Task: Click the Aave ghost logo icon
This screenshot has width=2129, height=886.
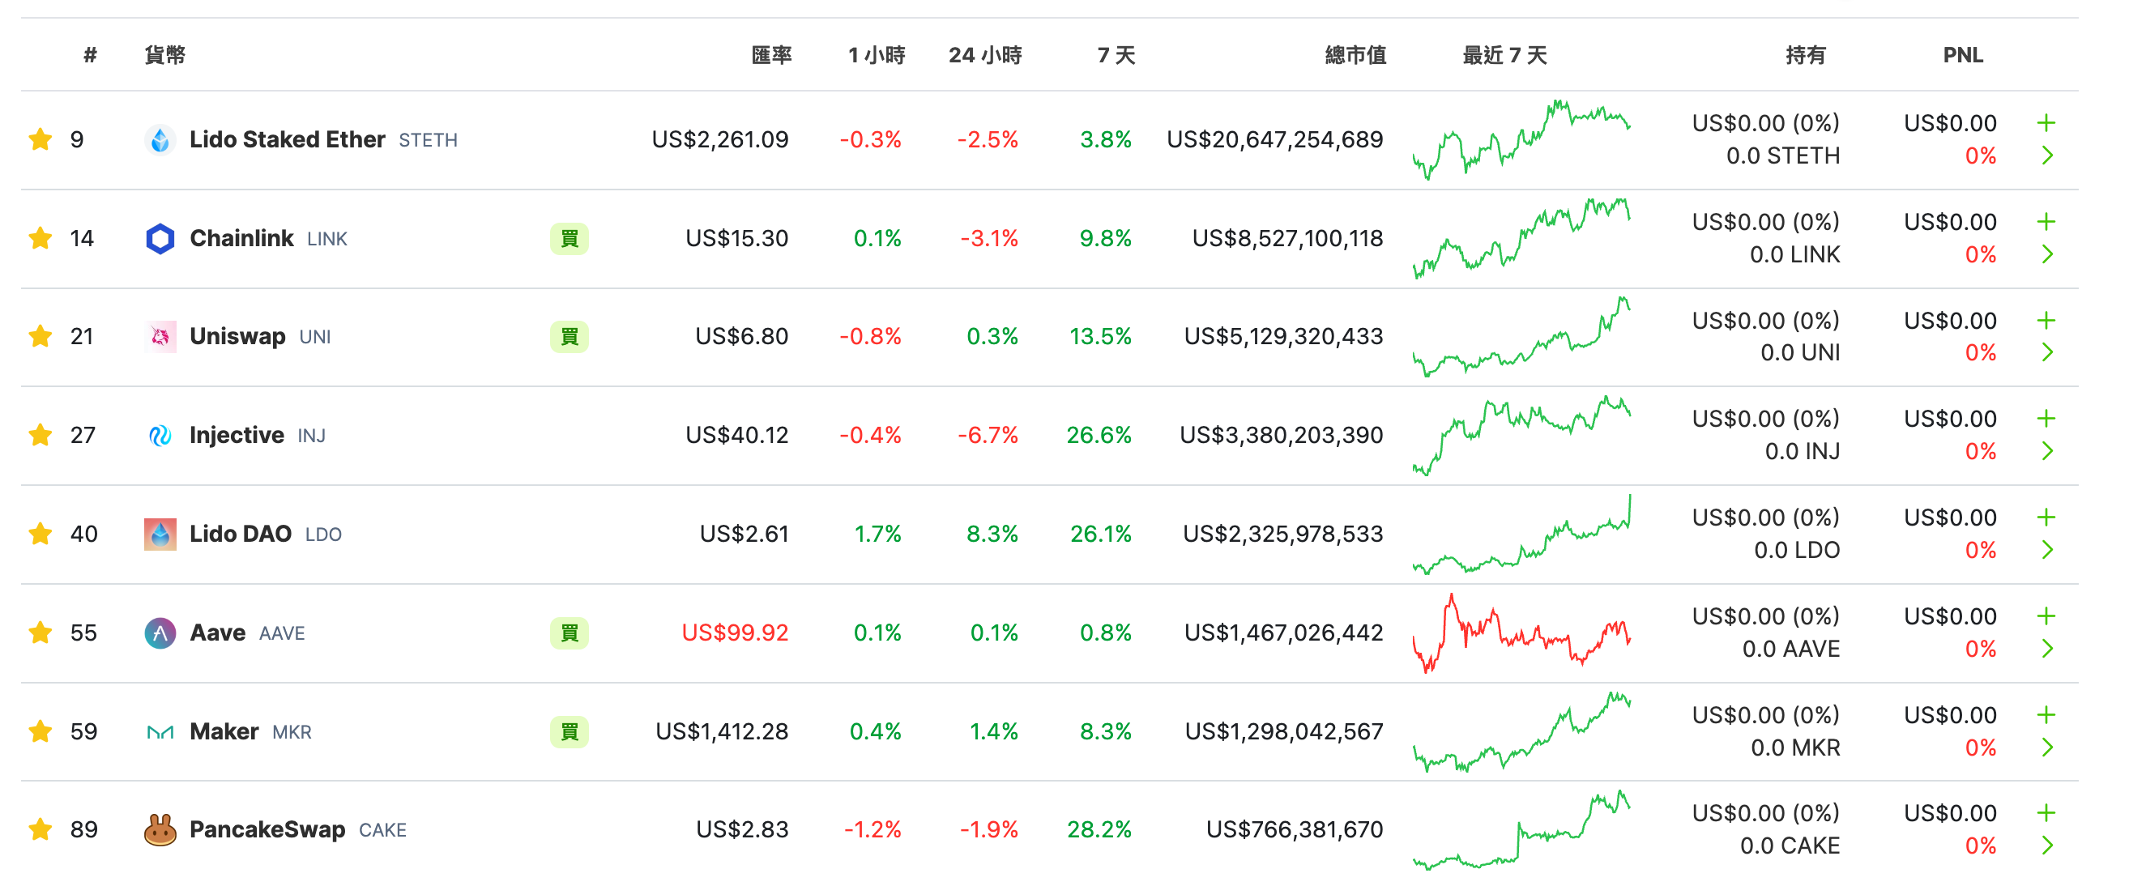Action: [160, 633]
